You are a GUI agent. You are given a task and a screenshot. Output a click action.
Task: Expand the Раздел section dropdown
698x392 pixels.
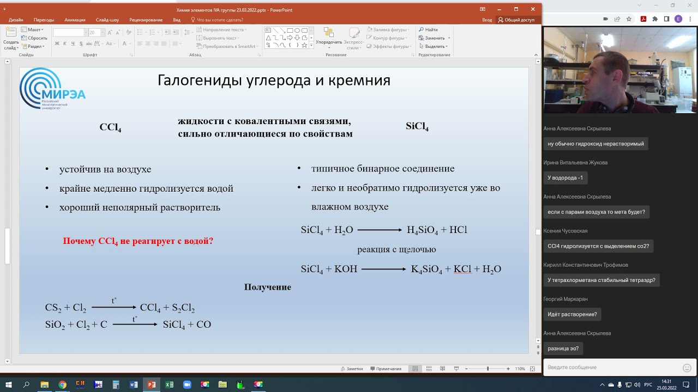[33, 46]
